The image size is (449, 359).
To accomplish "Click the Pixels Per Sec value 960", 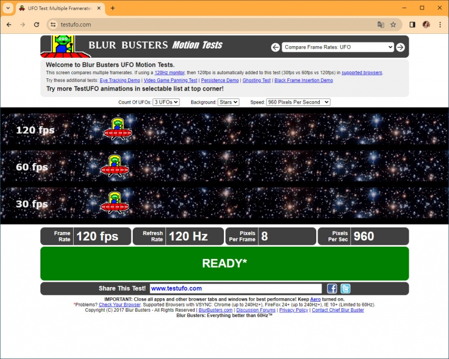I will (x=364, y=236).
